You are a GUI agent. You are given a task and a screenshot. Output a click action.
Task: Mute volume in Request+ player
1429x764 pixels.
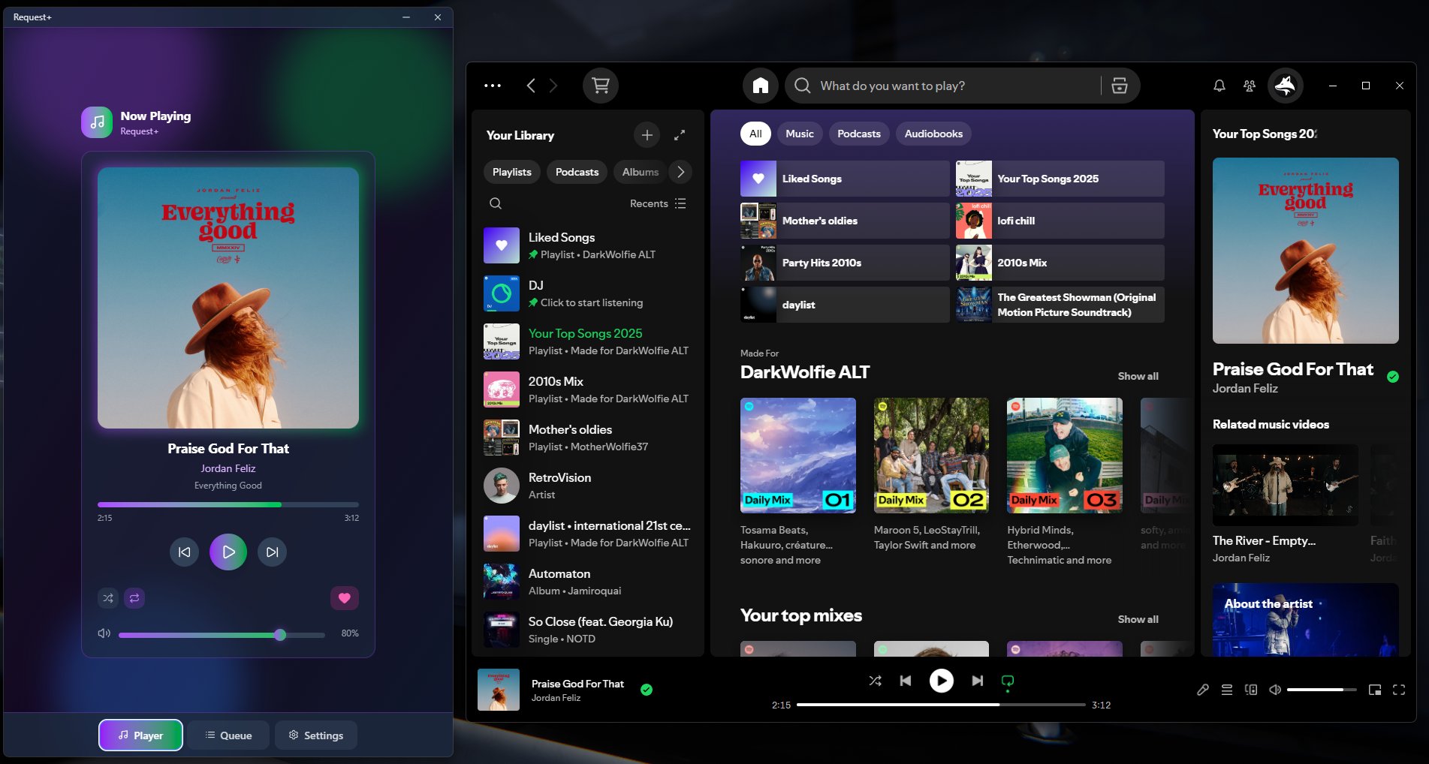pos(104,633)
